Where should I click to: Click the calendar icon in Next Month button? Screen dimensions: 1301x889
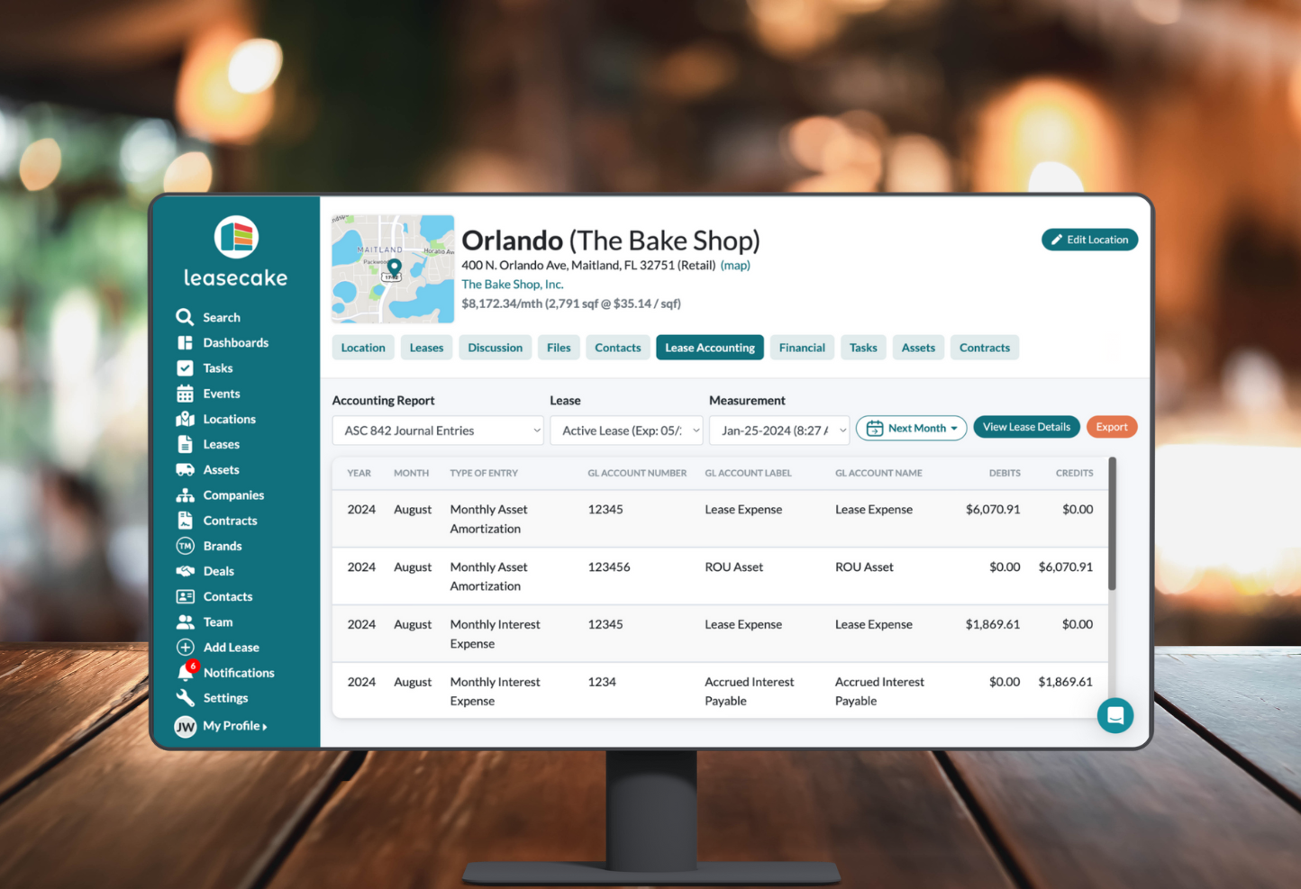(x=875, y=429)
